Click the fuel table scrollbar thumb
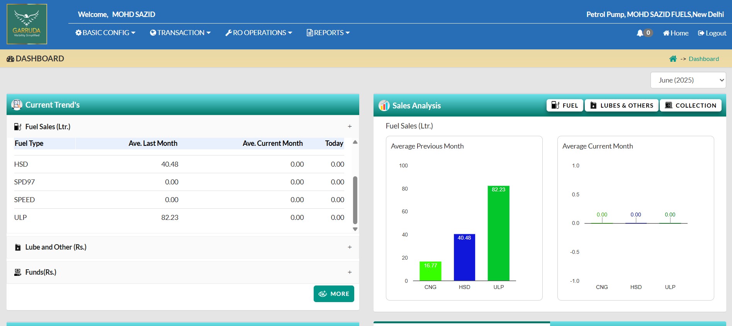Viewport: 732px width, 326px height. (x=355, y=200)
